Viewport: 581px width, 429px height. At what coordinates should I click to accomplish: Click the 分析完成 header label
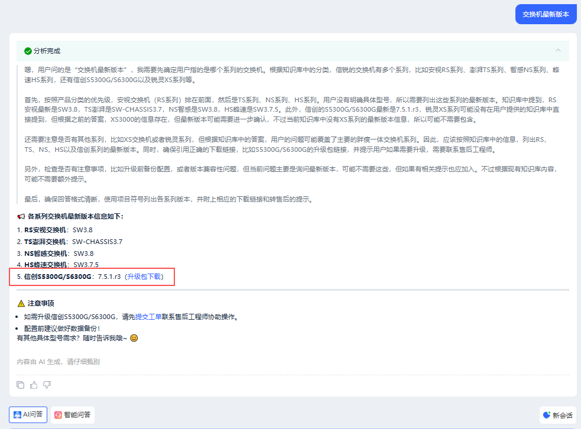[47, 51]
